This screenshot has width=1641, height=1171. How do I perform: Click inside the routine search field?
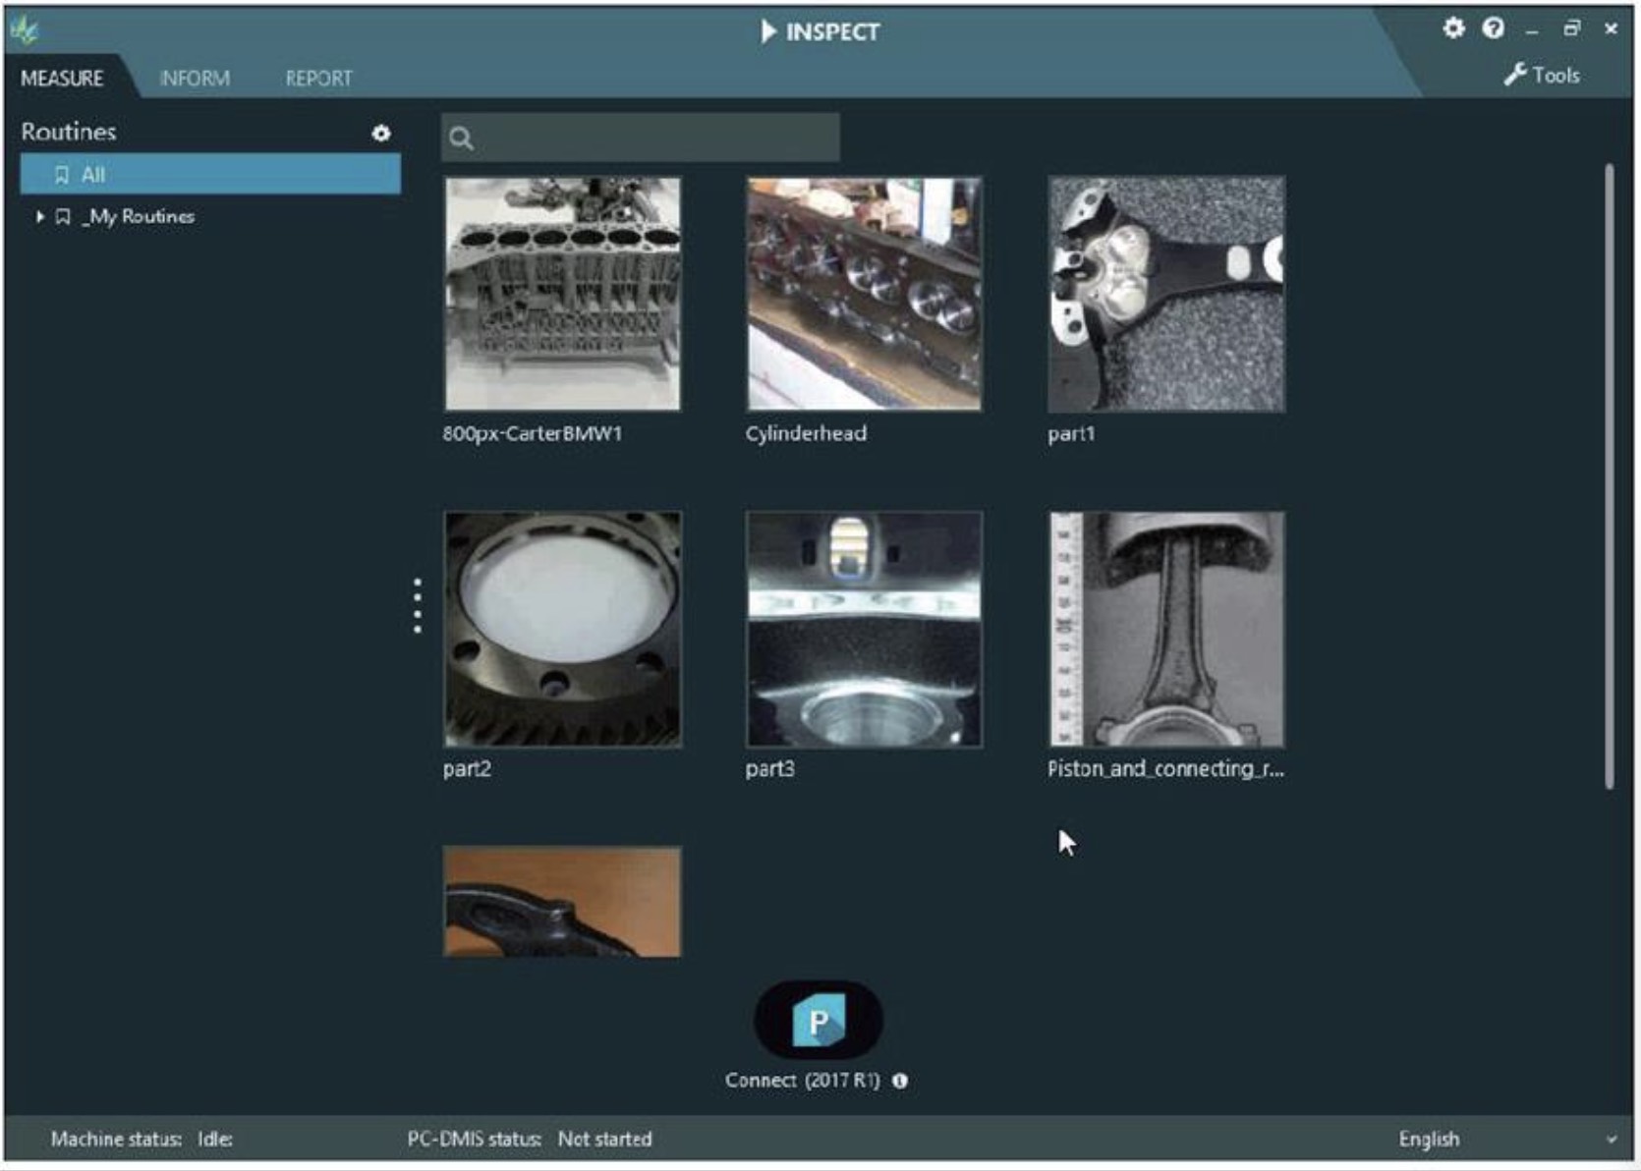click(641, 138)
